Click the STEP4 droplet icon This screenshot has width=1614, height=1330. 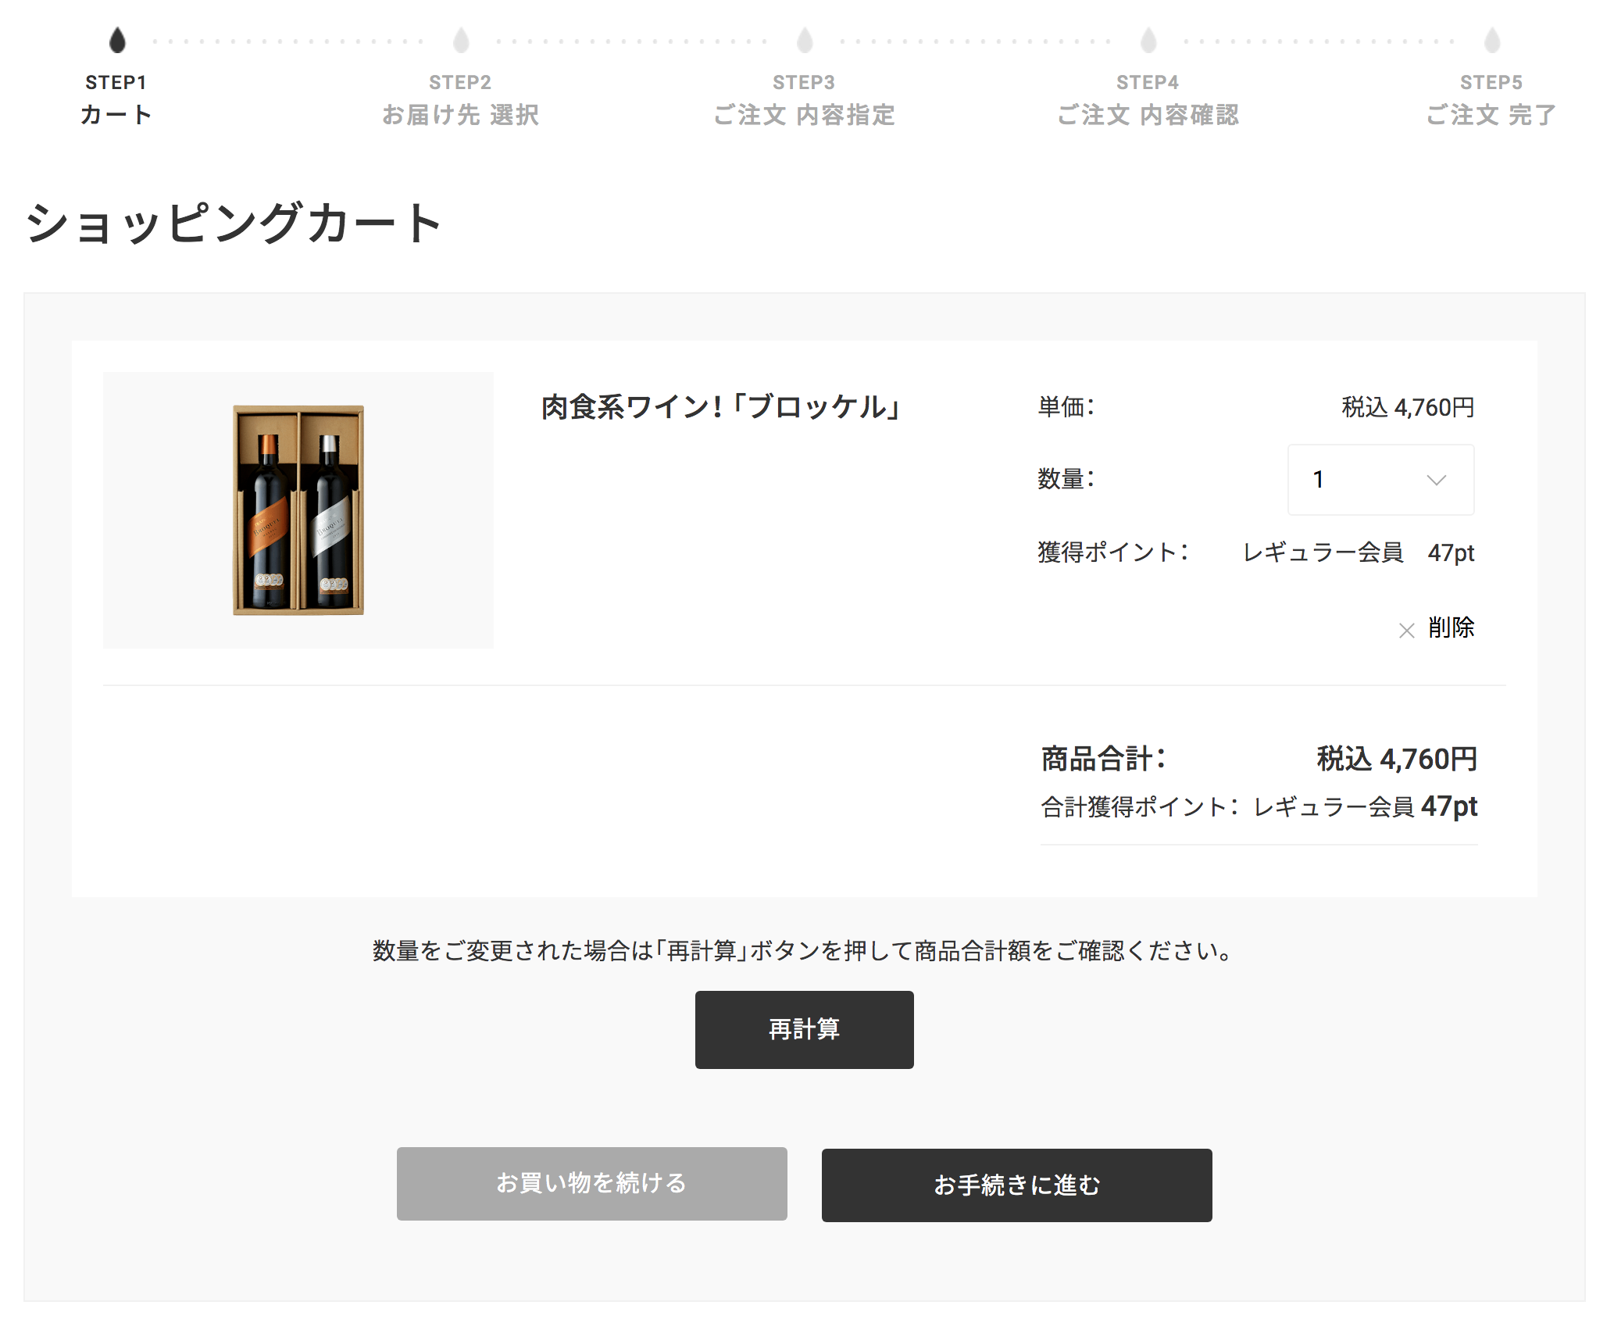pyautogui.click(x=1148, y=40)
